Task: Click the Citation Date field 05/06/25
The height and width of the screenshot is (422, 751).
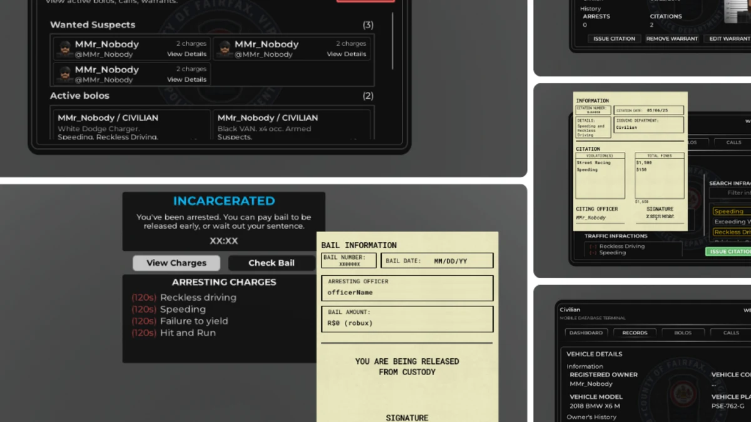Action: (x=648, y=111)
